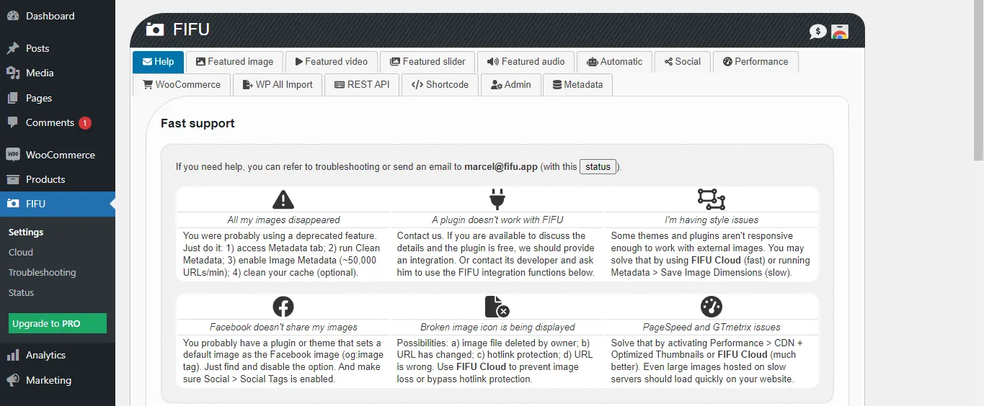Screen dimensions: 984x406
Task: Switch to the Featured video tab
Action: (x=332, y=62)
